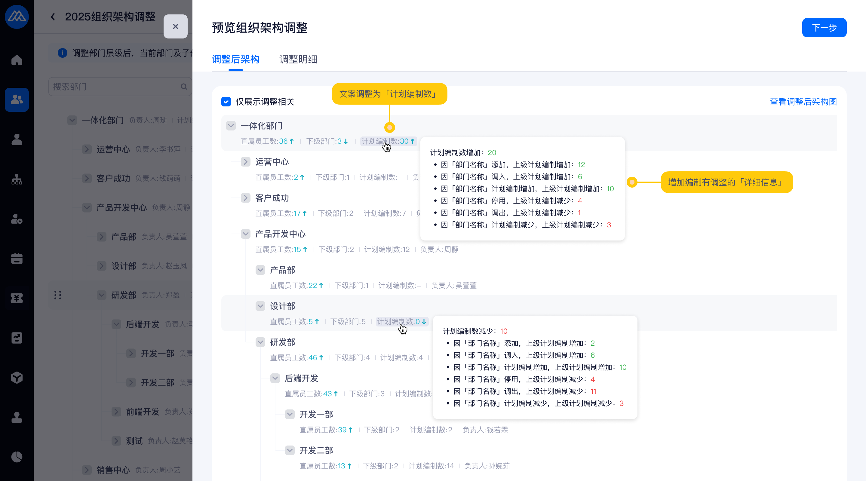Click the 3D cube sidebar icon
The height and width of the screenshot is (481, 866).
17,378
